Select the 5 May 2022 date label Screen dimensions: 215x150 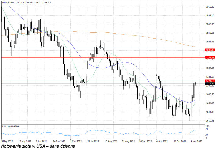click(x=8, y=141)
